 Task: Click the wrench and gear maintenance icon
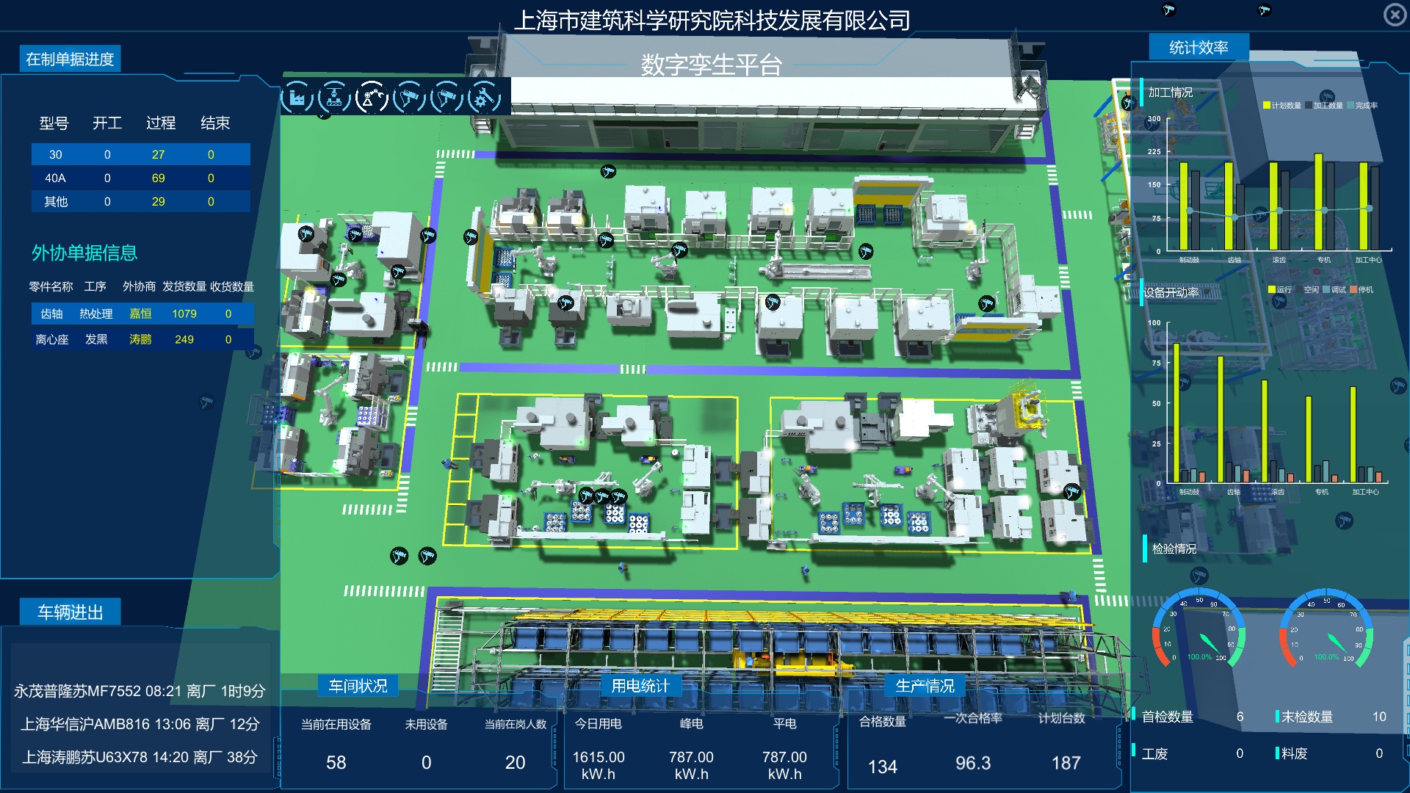(483, 98)
